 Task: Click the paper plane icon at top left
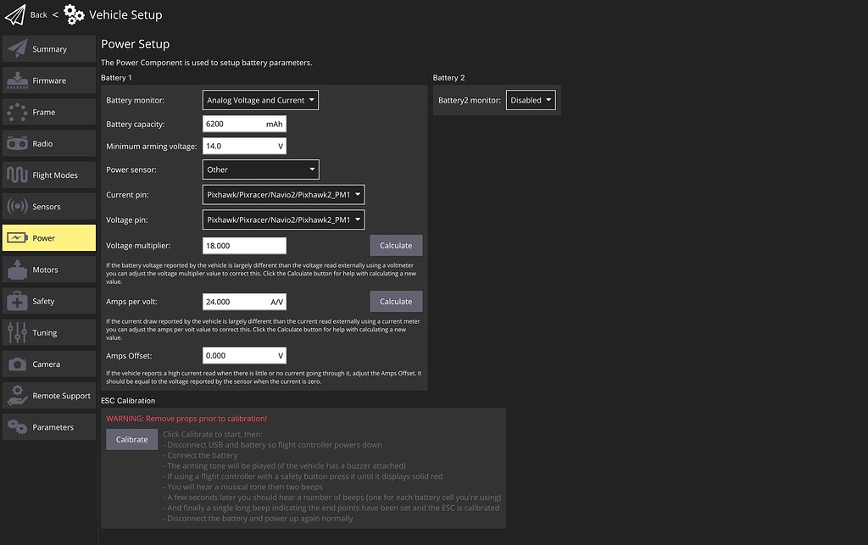click(x=15, y=14)
